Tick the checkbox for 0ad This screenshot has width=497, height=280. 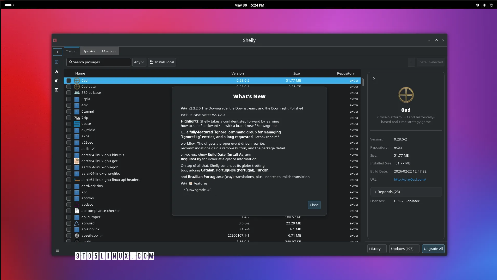pos(69,81)
